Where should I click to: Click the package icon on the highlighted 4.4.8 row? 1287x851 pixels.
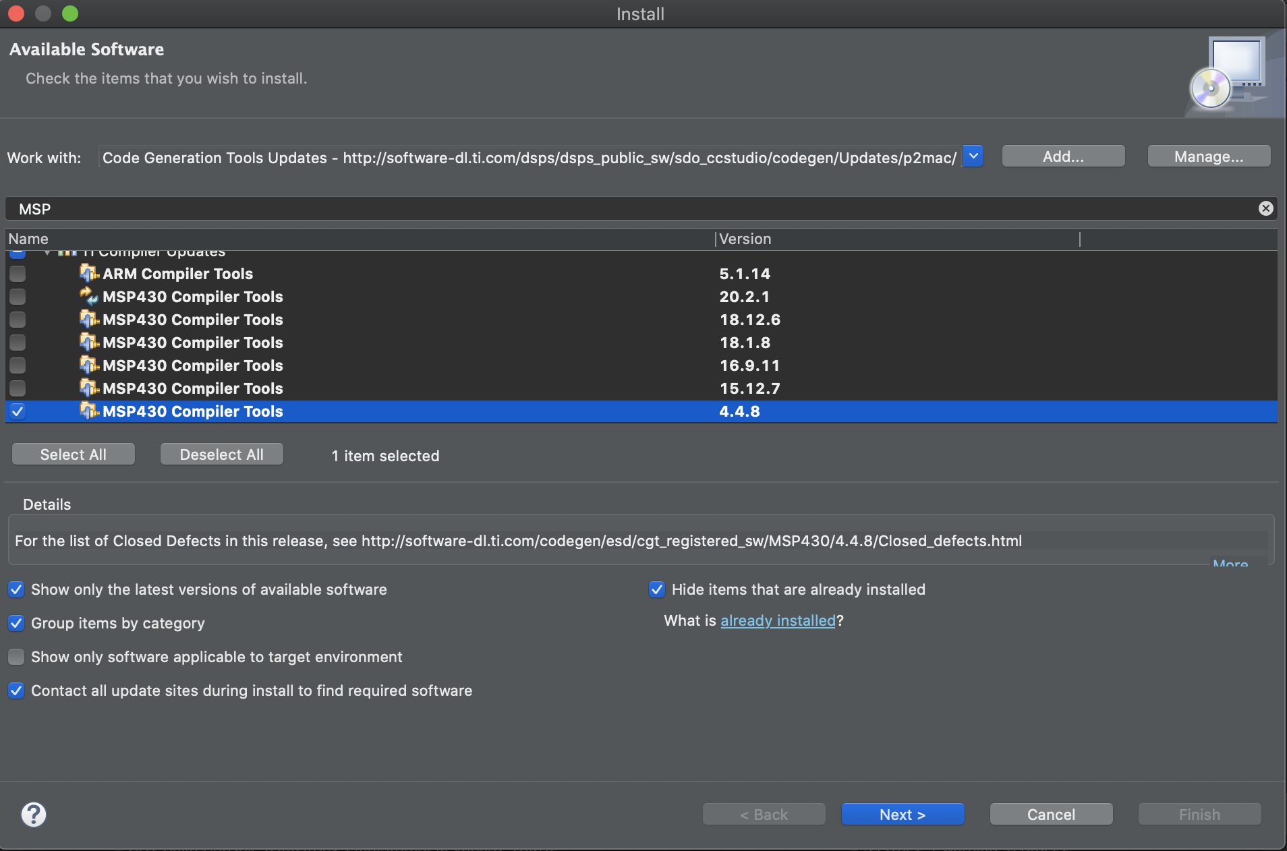click(89, 411)
